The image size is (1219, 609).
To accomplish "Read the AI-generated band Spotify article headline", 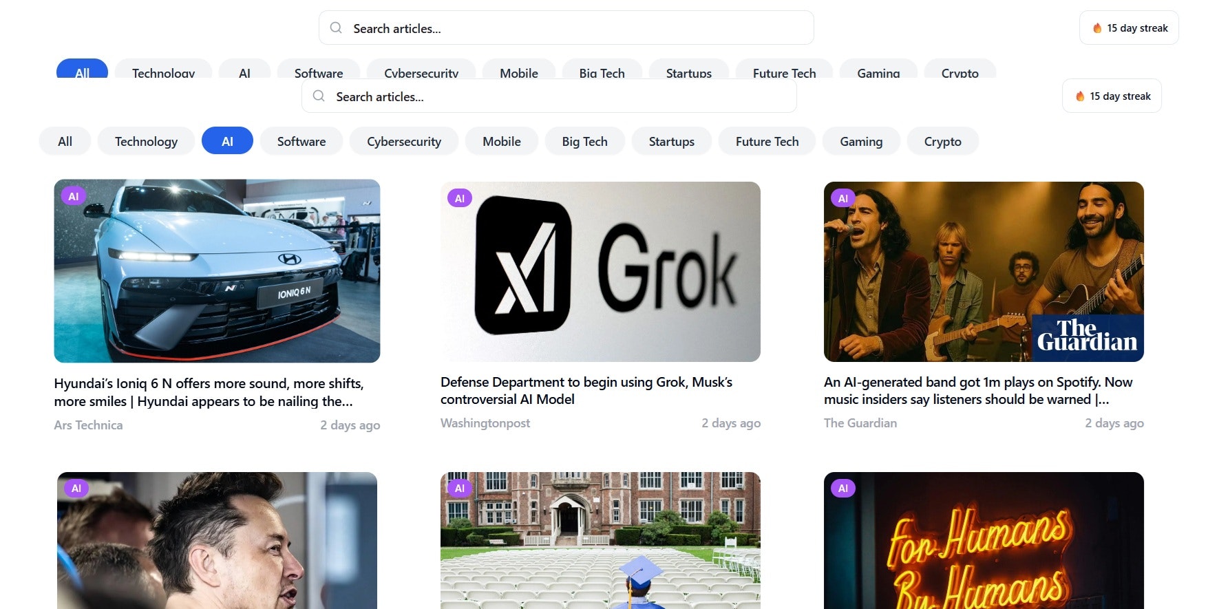I will click(x=978, y=390).
